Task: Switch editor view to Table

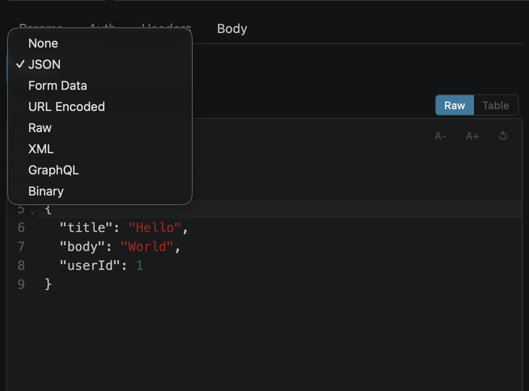Action: pyautogui.click(x=496, y=106)
